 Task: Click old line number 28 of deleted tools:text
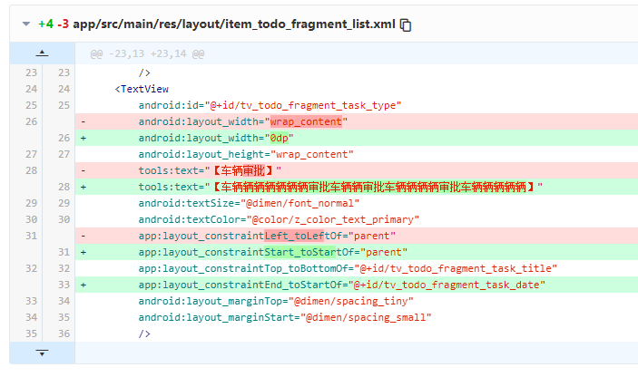(x=31, y=170)
